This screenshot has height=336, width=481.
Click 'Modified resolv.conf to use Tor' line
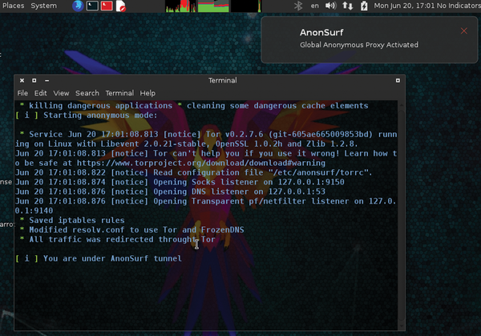pos(132,229)
